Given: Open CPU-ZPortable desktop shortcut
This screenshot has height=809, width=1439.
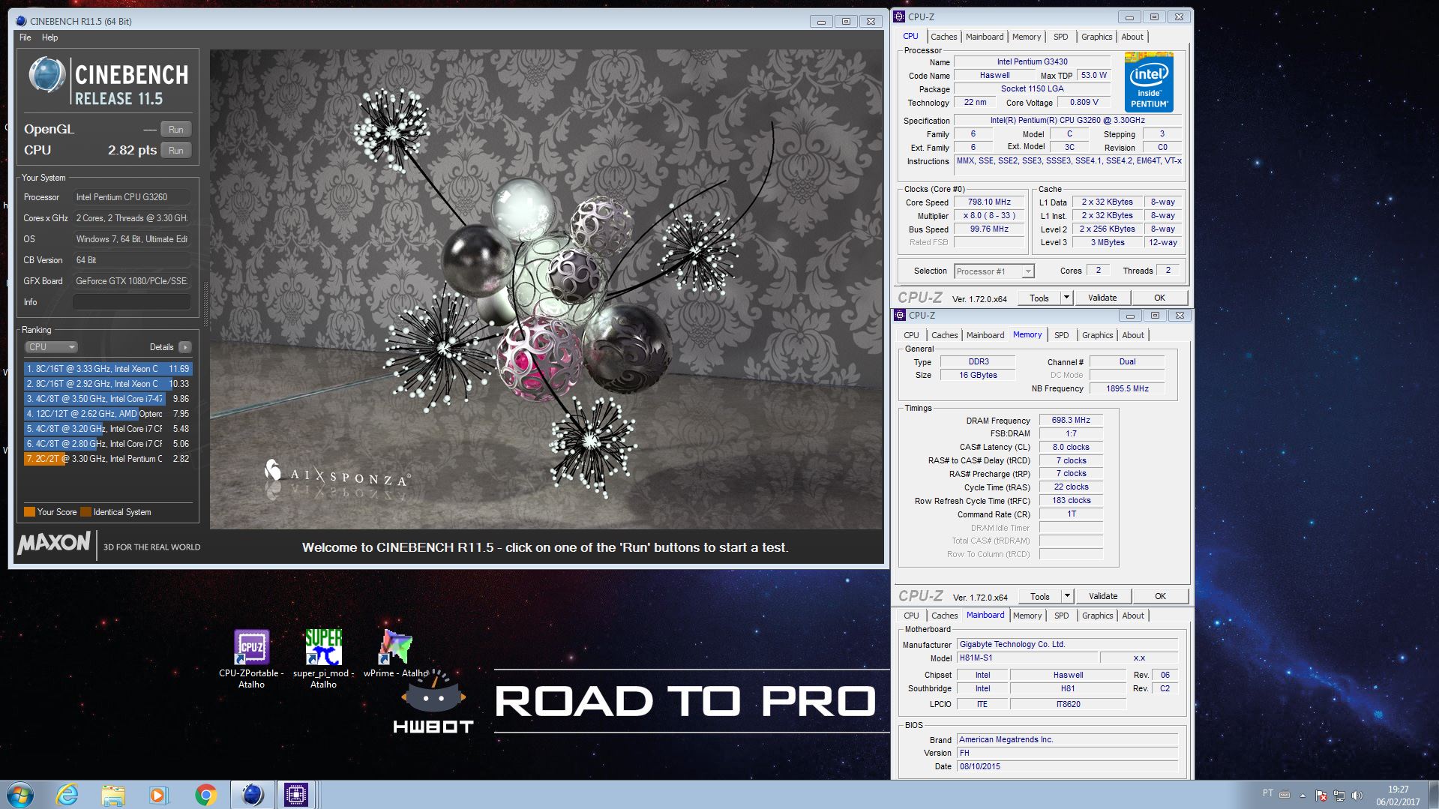Looking at the screenshot, I should (x=251, y=658).
